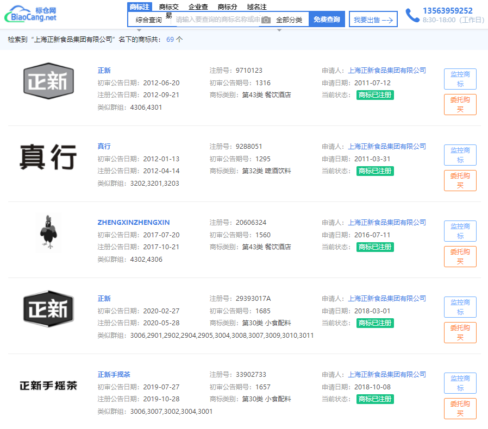Open the 真行 trademark image
Screen dimensions: 488x429
tap(48, 157)
